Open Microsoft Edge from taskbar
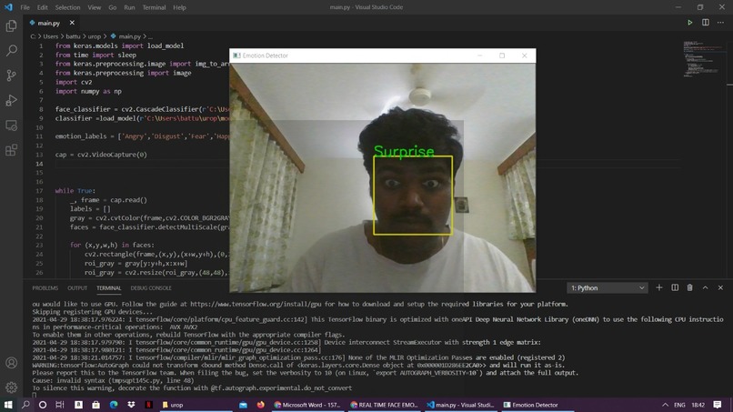733x412 pixels. 114,405
